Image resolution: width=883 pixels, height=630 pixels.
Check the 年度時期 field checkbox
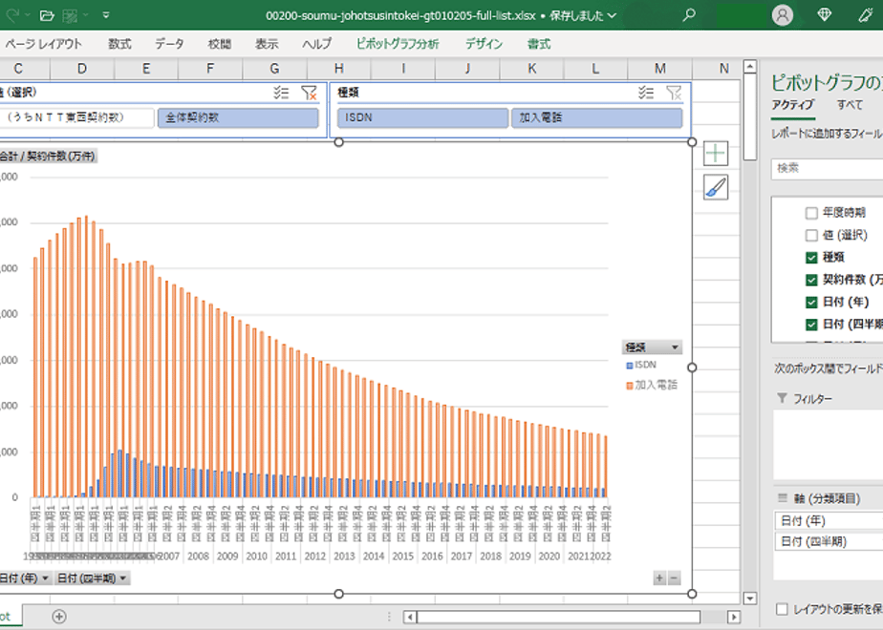click(811, 213)
